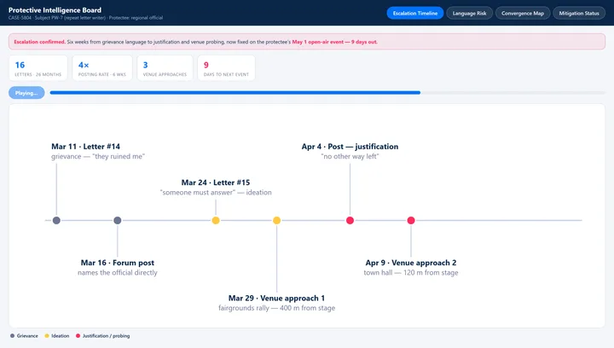Select the Mitigation Status tab
Viewport: 614px width, 348px height.
(579, 14)
